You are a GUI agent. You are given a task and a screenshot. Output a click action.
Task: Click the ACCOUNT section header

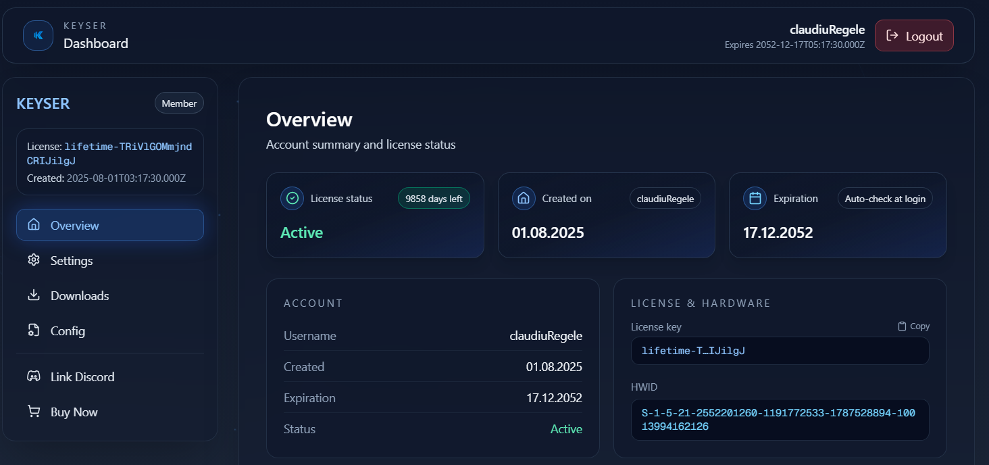click(313, 303)
